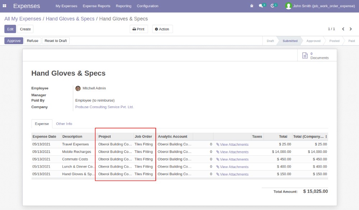Open the Documents smart button
Screen dimensions: 359x210
pyautogui.click(x=315, y=56)
